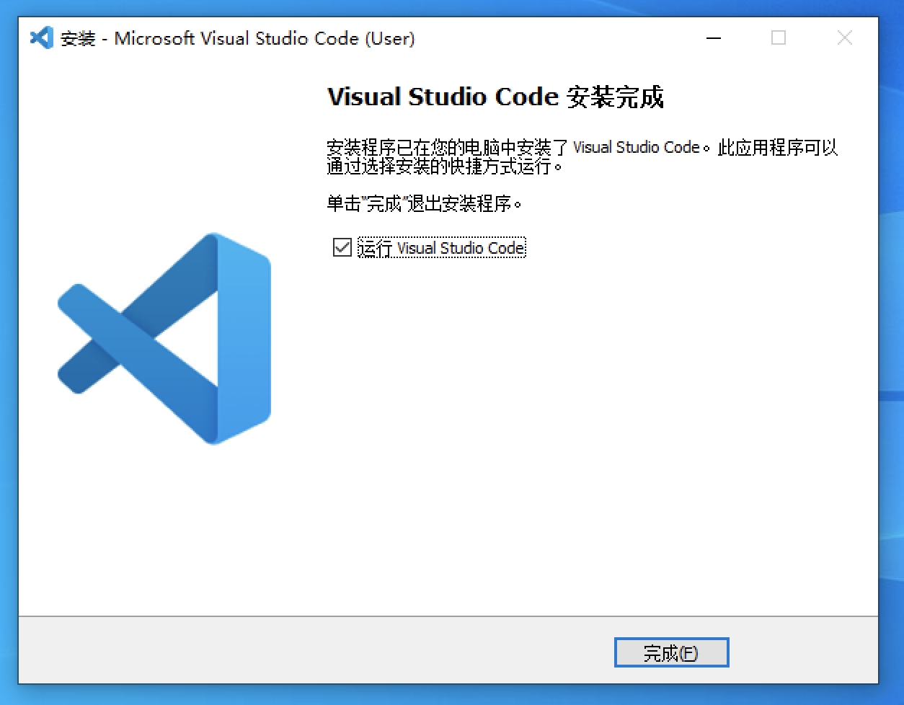Click empty title bar space before minimize button
Viewport: 904px width, 705px height.
[x=555, y=37]
